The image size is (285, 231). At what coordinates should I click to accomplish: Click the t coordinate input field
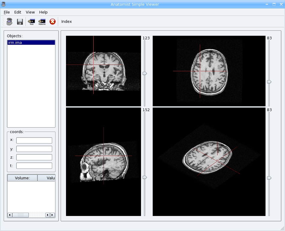coord(34,166)
